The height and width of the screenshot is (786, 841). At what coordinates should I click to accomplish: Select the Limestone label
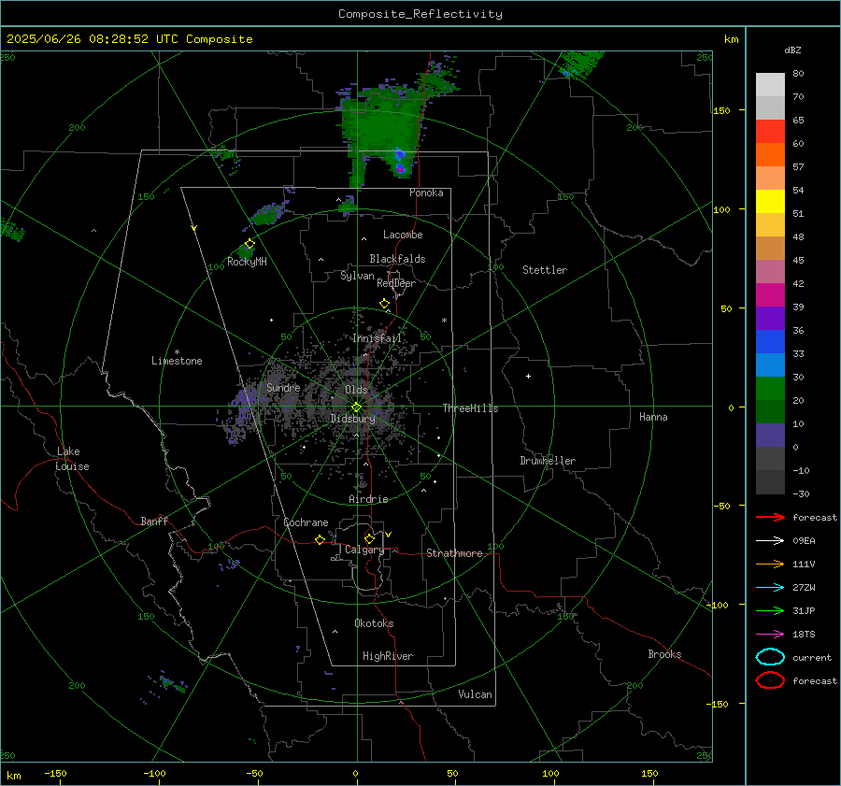tap(177, 361)
